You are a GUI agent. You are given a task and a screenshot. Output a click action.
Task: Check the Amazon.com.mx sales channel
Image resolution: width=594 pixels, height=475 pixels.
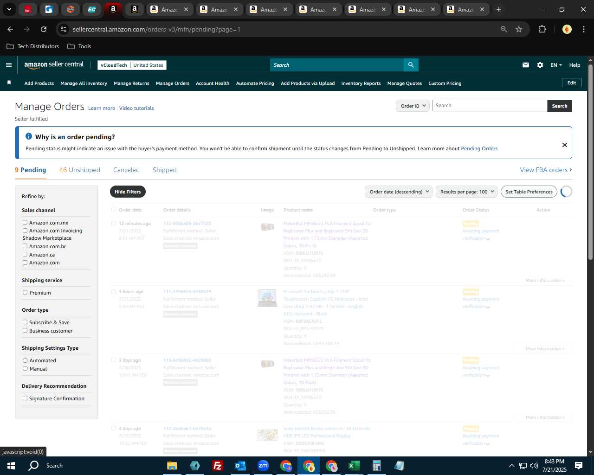click(x=25, y=222)
